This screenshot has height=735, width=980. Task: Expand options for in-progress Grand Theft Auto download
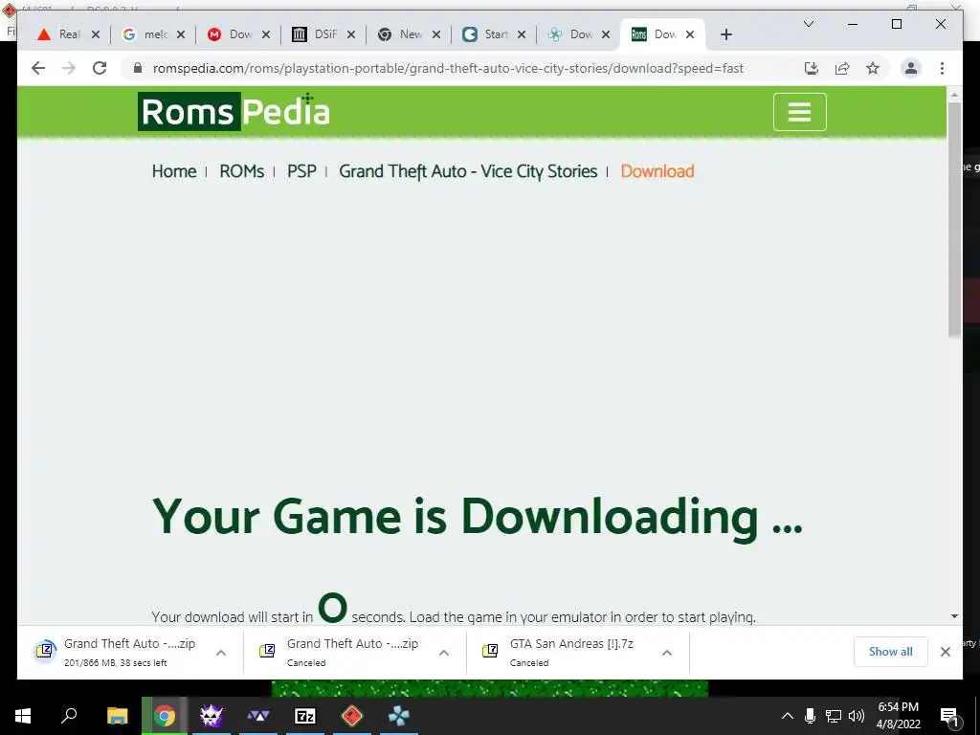221,653
